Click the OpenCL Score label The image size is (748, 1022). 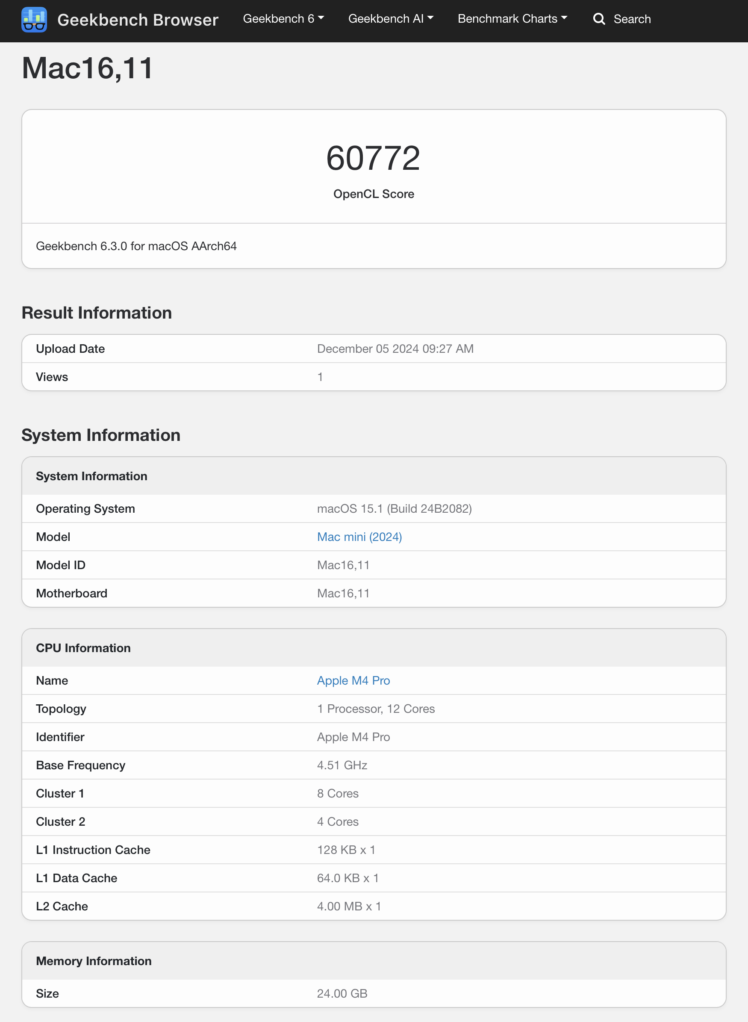(374, 194)
